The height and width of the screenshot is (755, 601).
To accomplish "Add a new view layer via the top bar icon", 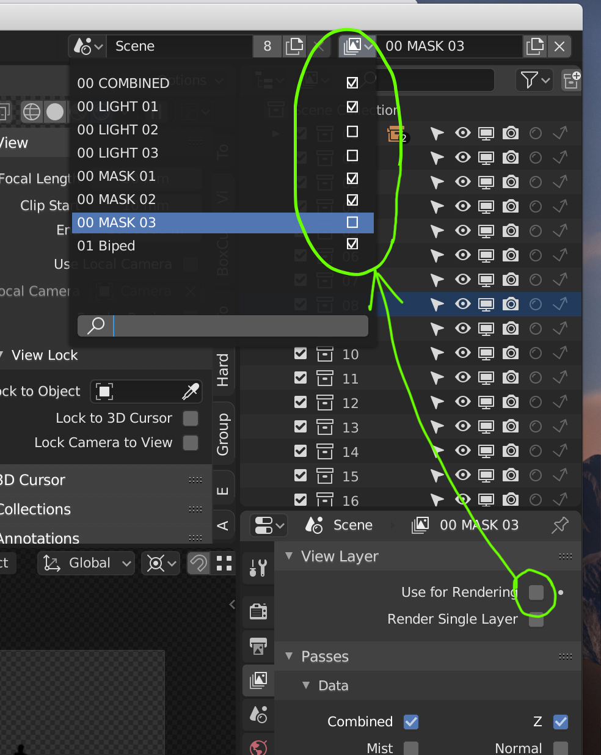I will 535,46.
